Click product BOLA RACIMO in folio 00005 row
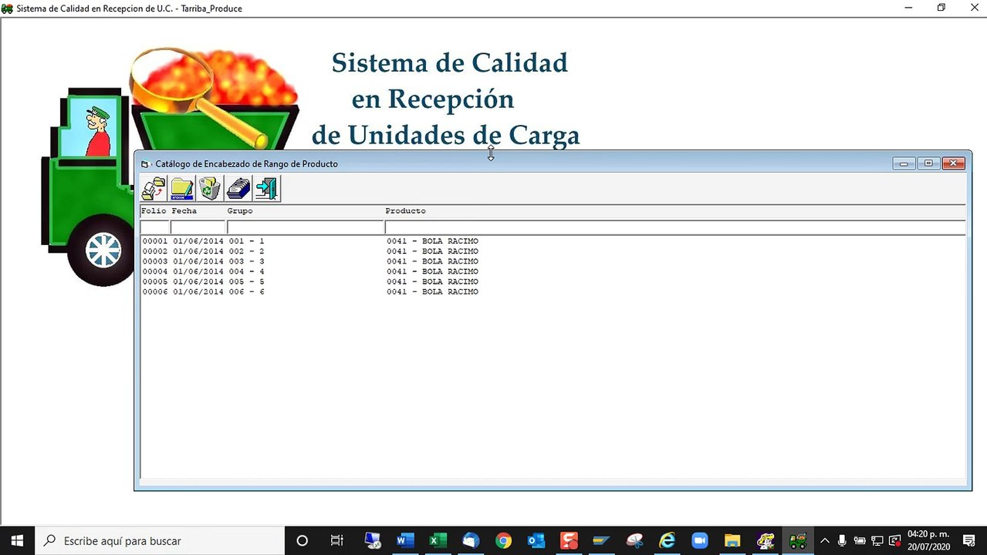Viewport: 987px width, 555px height. tap(432, 281)
